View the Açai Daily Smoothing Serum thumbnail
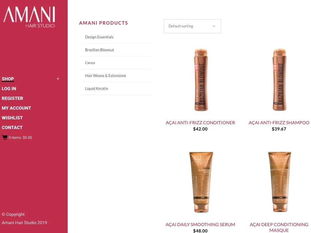 point(201,182)
